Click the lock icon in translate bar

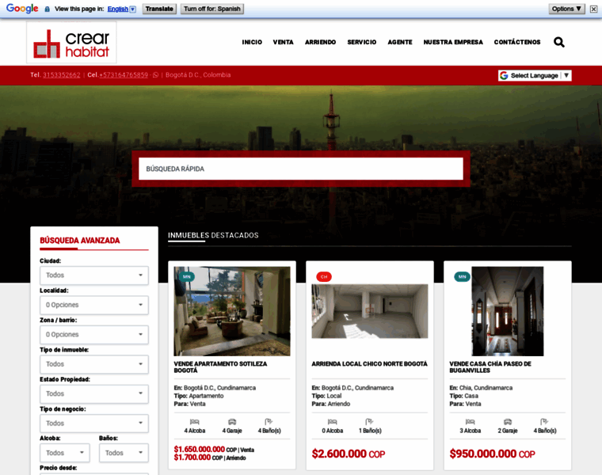(x=47, y=9)
